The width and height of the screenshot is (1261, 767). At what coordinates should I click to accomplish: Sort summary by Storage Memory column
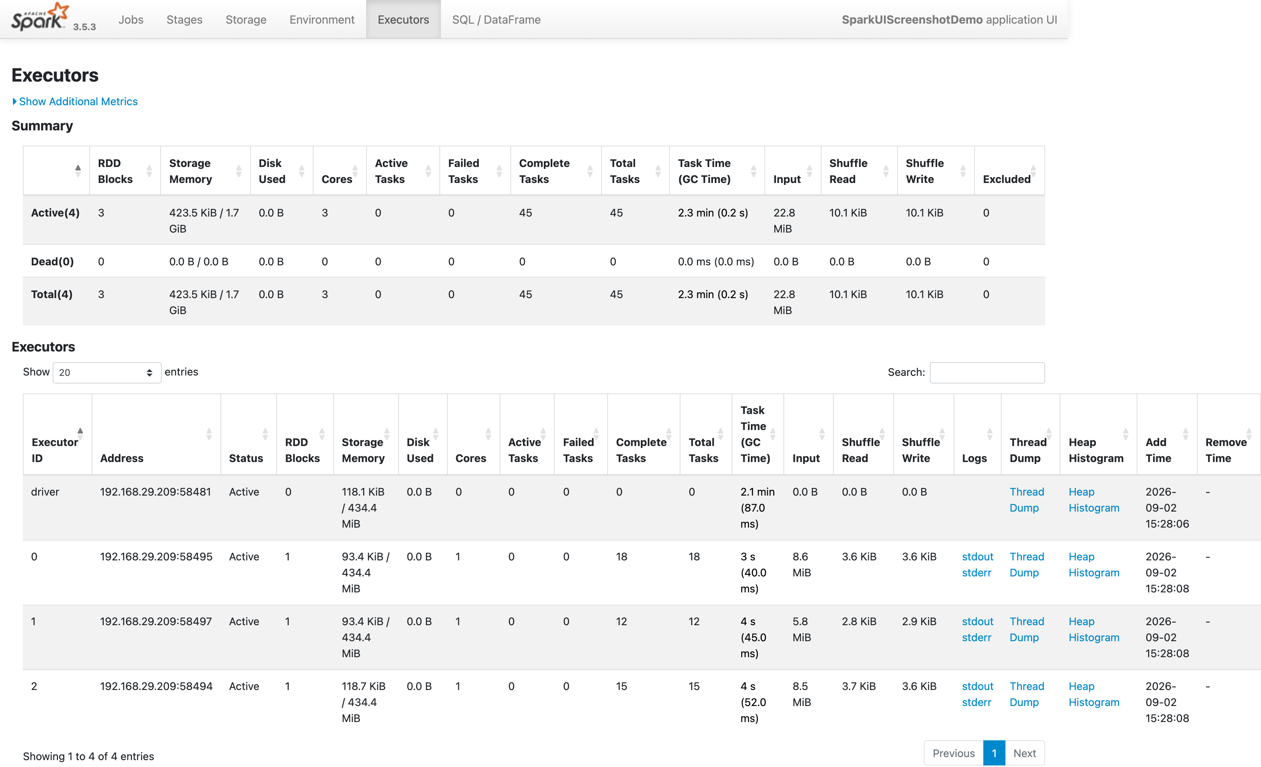205,171
